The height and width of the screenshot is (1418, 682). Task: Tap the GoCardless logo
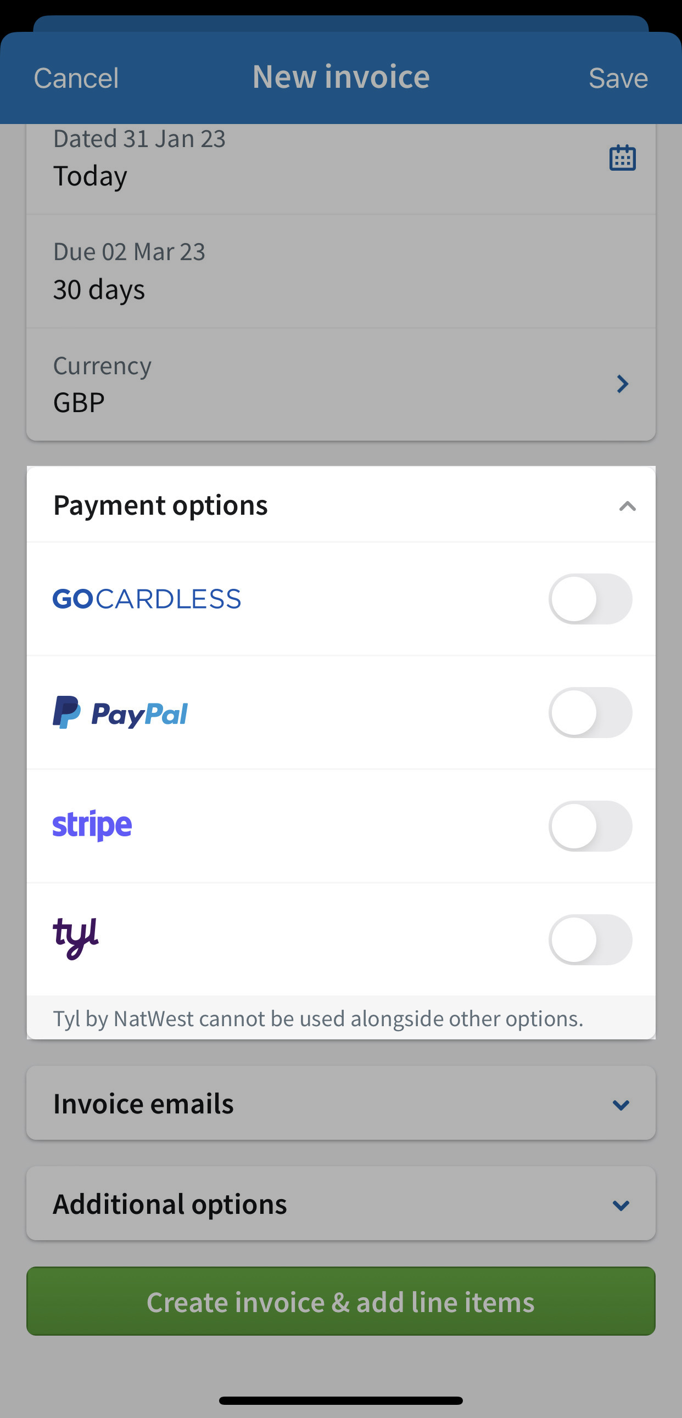click(x=147, y=599)
